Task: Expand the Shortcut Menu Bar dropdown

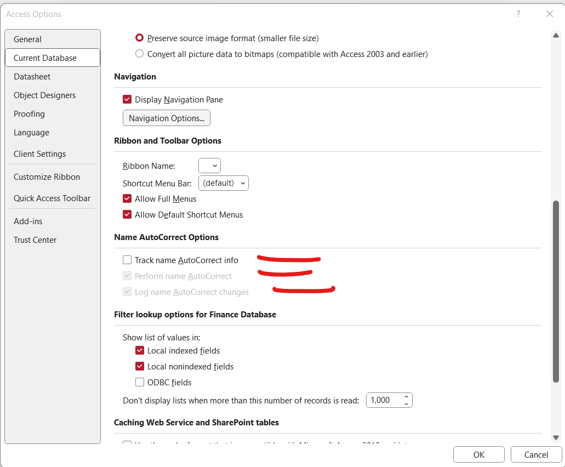Action: [x=224, y=183]
